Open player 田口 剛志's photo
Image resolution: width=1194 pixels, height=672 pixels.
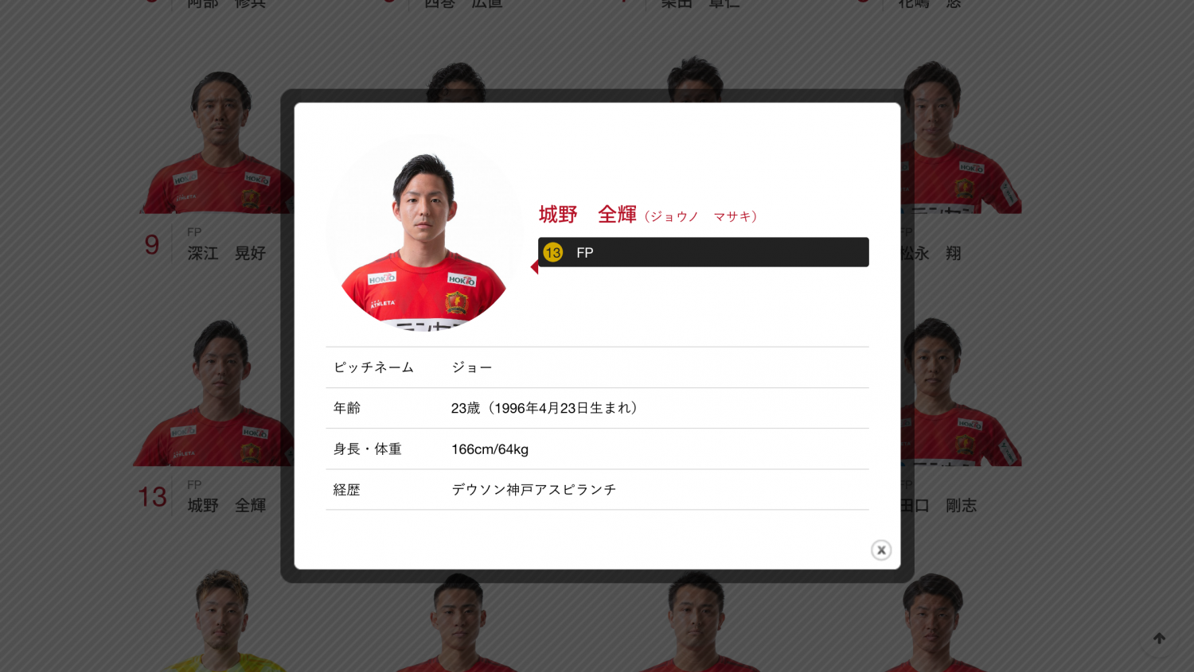(x=962, y=392)
